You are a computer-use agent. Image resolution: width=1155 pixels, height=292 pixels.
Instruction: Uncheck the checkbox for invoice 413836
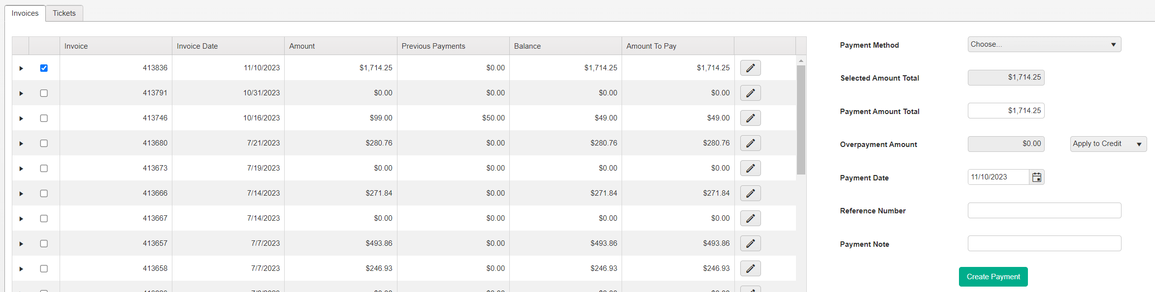click(44, 68)
